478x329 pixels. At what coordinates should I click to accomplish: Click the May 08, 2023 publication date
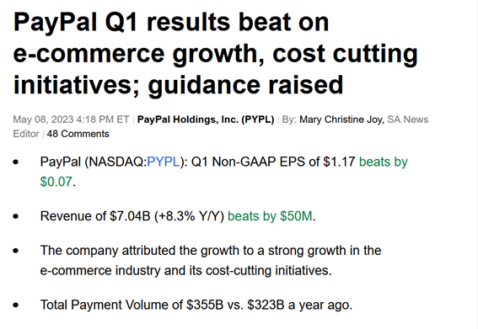click(x=43, y=119)
